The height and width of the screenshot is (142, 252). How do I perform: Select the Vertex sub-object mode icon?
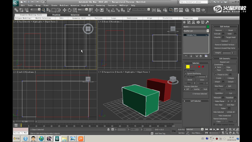[188, 67]
